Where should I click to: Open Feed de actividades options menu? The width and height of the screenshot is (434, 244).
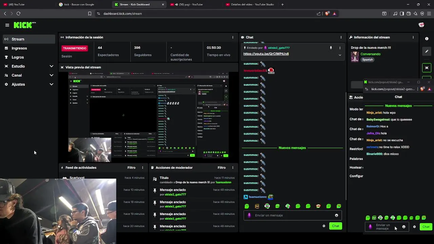tap(142, 168)
